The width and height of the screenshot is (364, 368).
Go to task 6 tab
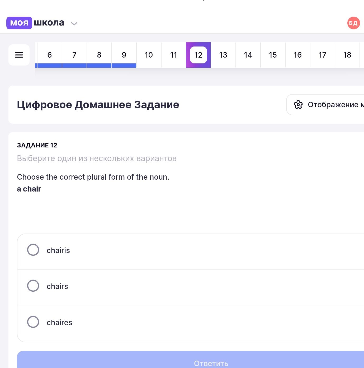coord(50,55)
